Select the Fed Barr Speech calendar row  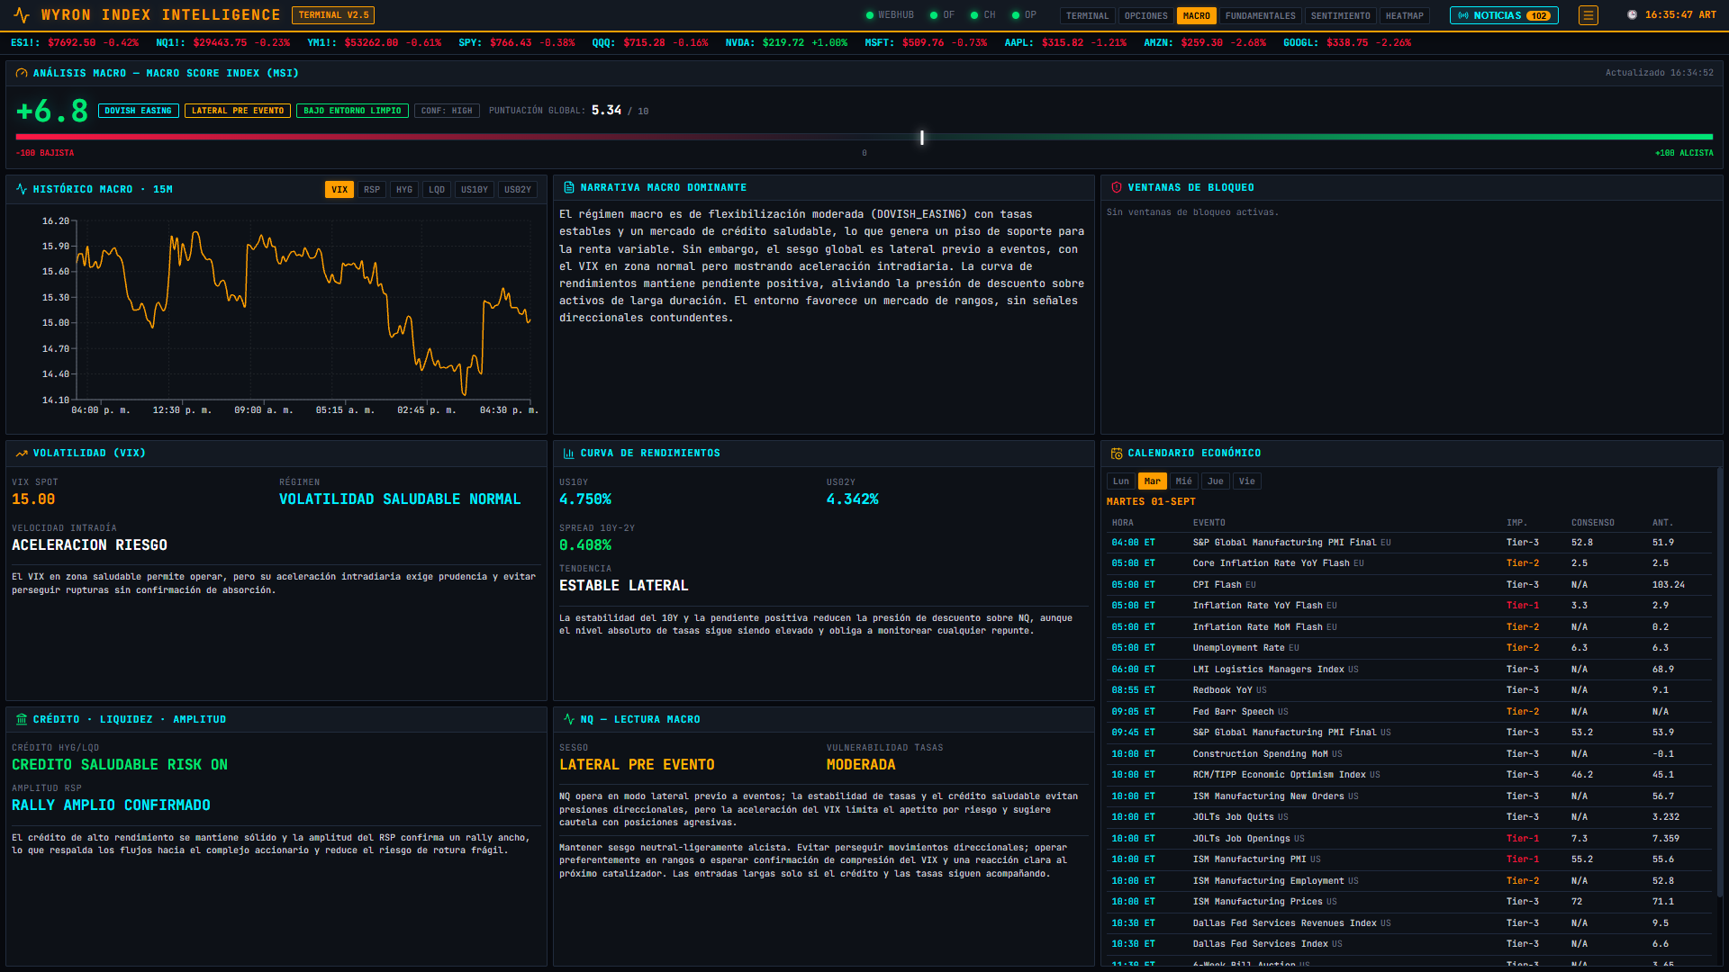(x=1408, y=711)
